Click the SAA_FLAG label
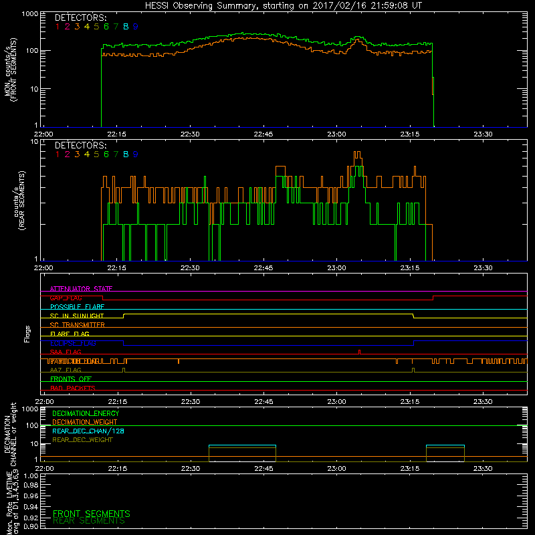 coord(66,352)
